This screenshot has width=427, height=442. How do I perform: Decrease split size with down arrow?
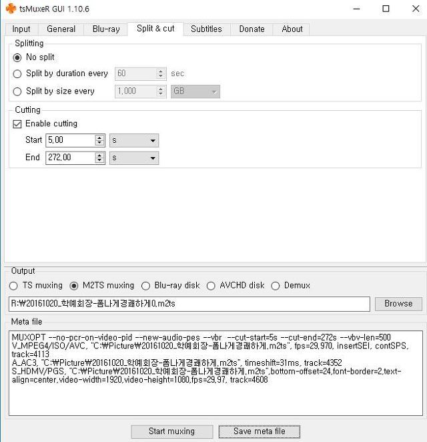pos(161,94)
